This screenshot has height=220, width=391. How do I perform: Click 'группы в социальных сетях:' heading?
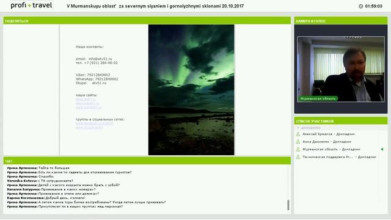[x=100, y=119]
